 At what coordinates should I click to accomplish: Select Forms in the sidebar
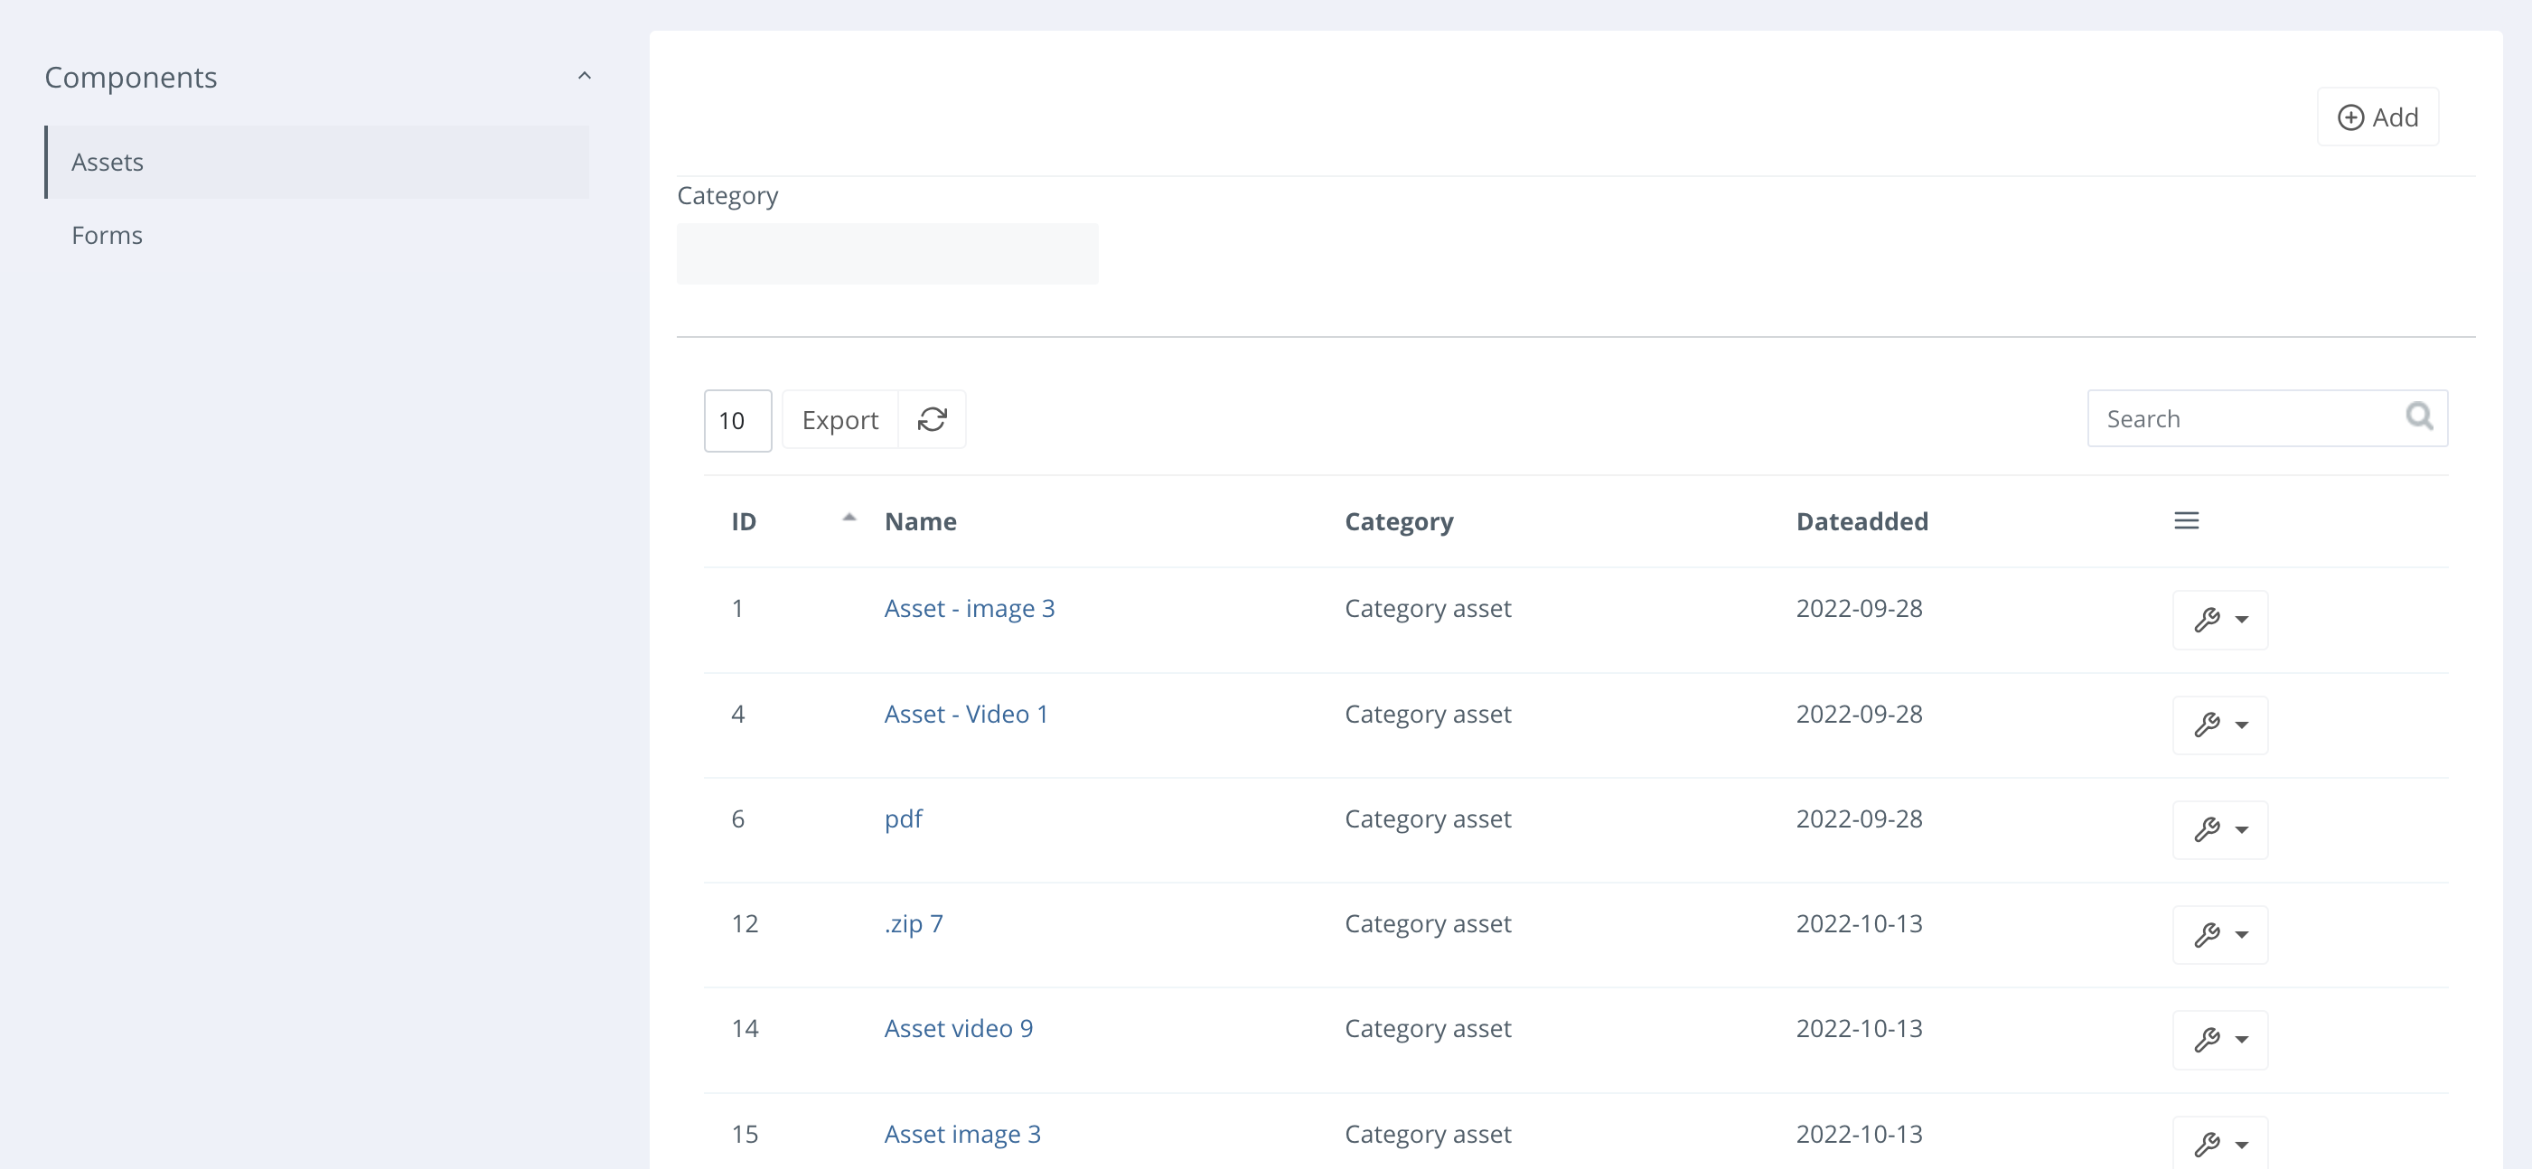(x=106, y=235)
